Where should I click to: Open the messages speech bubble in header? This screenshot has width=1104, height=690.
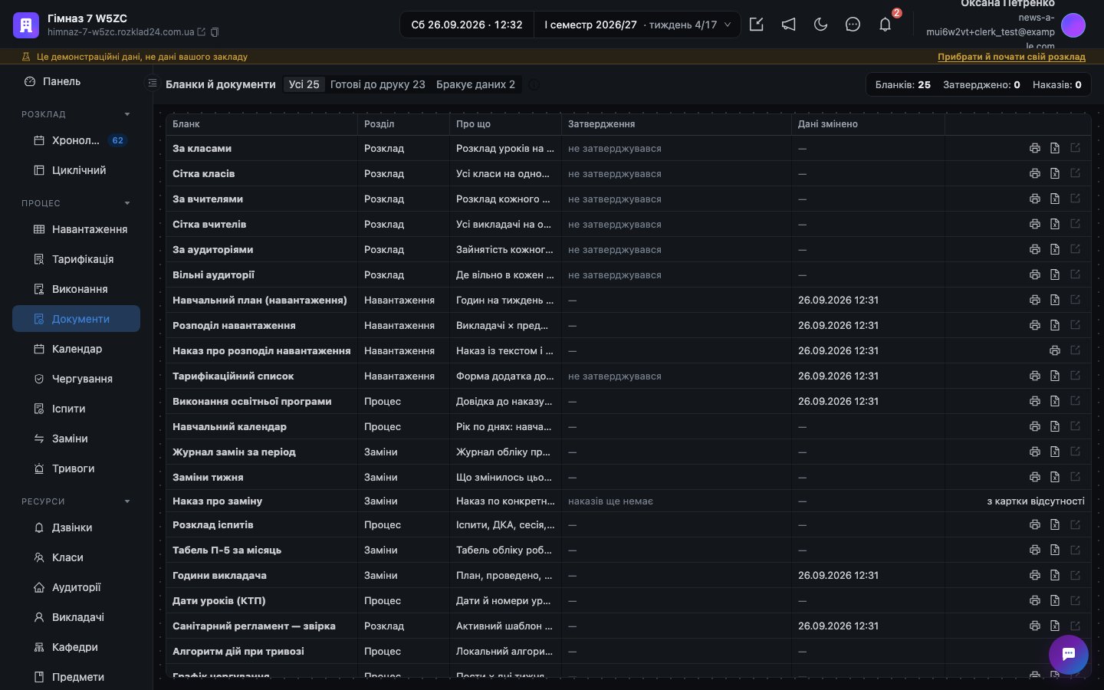[x=853, y=25]
